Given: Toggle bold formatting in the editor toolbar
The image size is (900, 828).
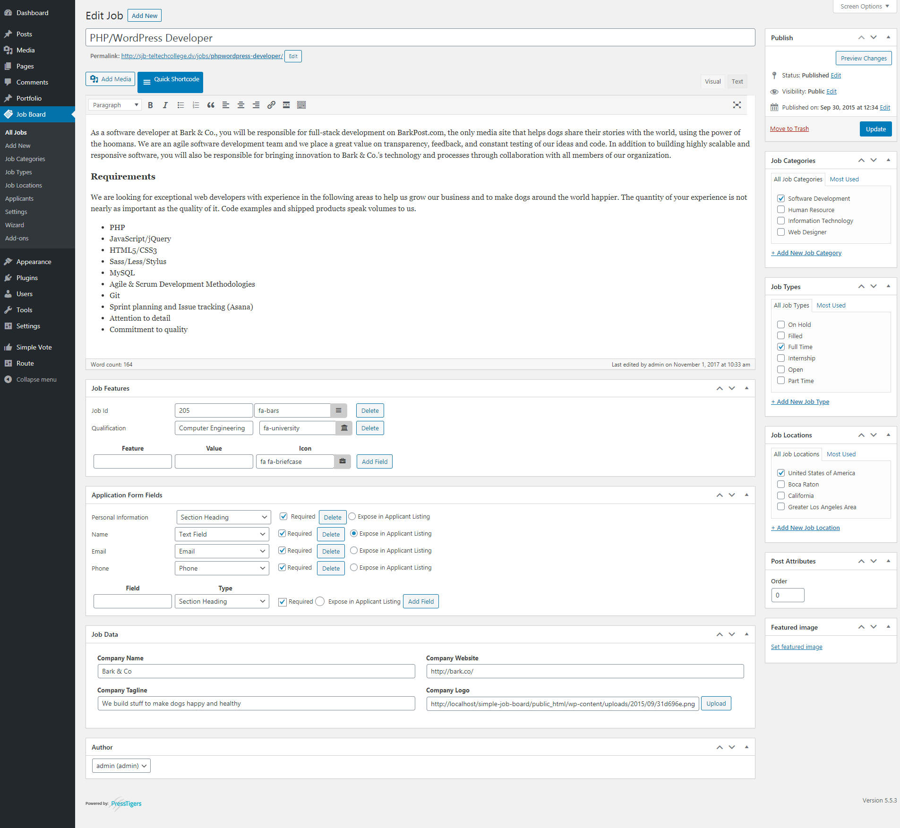Looking at the screenshot, I should point(150,105).
